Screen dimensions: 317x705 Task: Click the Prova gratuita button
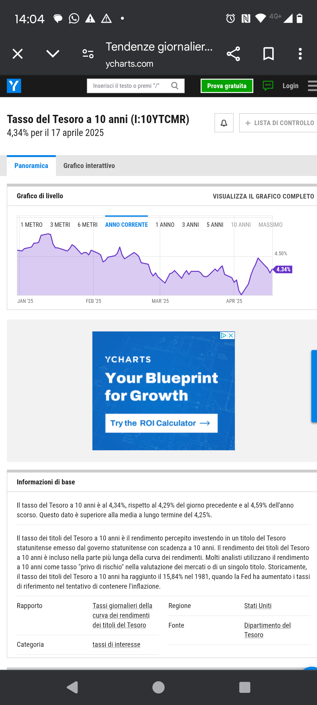coord(227,86)
